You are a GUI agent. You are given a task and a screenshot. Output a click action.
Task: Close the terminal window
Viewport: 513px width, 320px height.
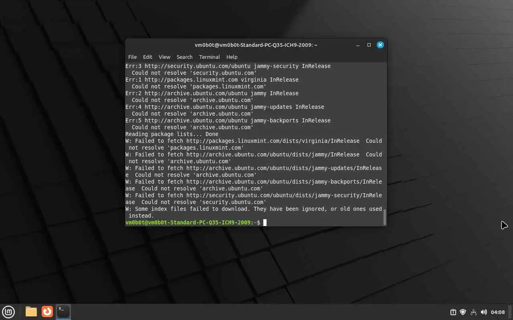tap(380, 45)
